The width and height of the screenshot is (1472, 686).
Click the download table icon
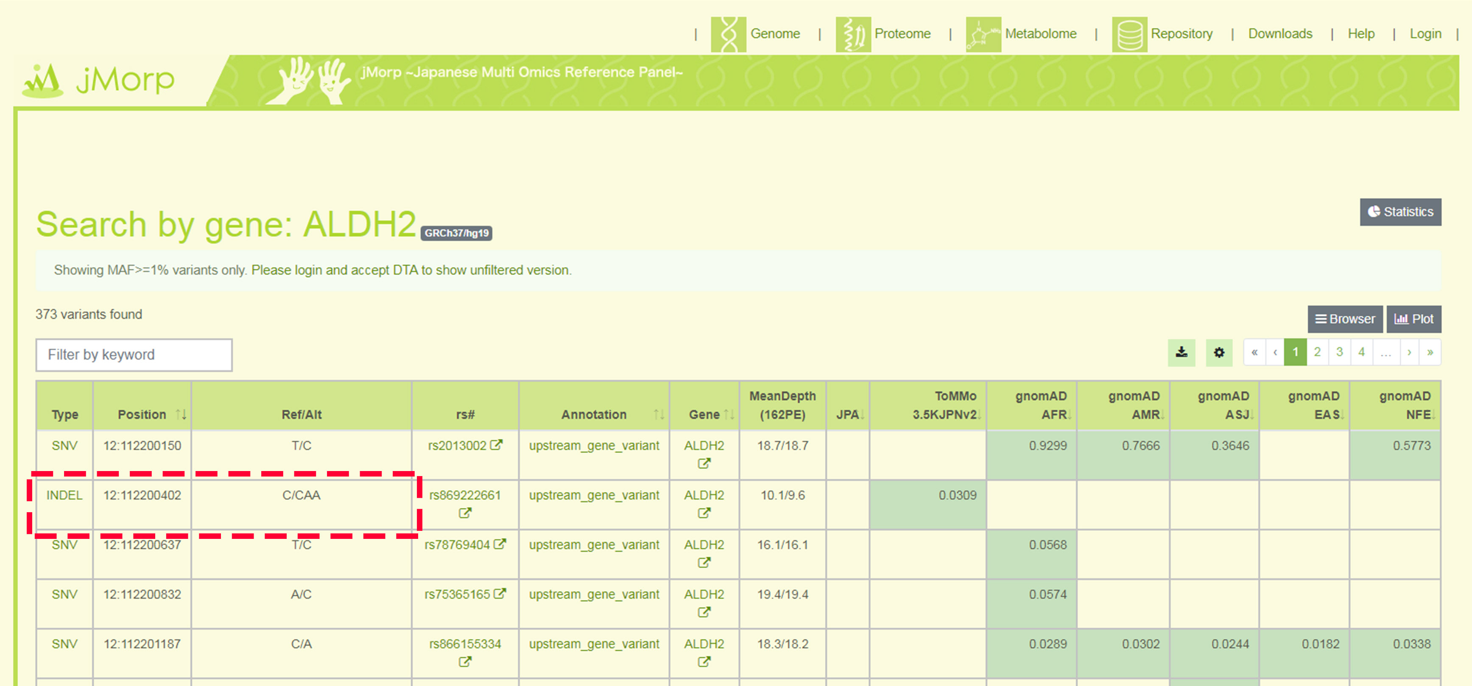pyautogui.click(x=1181, y=352)
